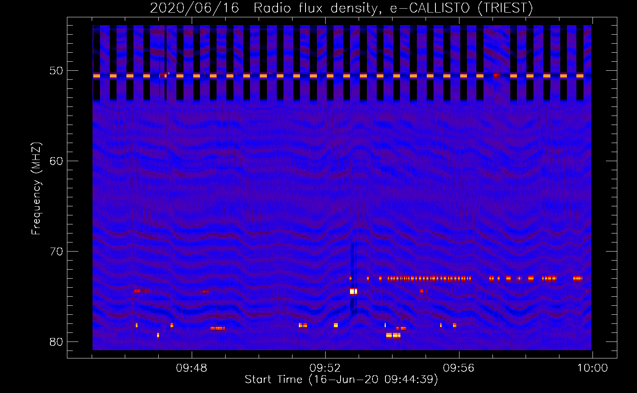
Task: Click the 60 frequency tick label
Action: tap(57, 161)
